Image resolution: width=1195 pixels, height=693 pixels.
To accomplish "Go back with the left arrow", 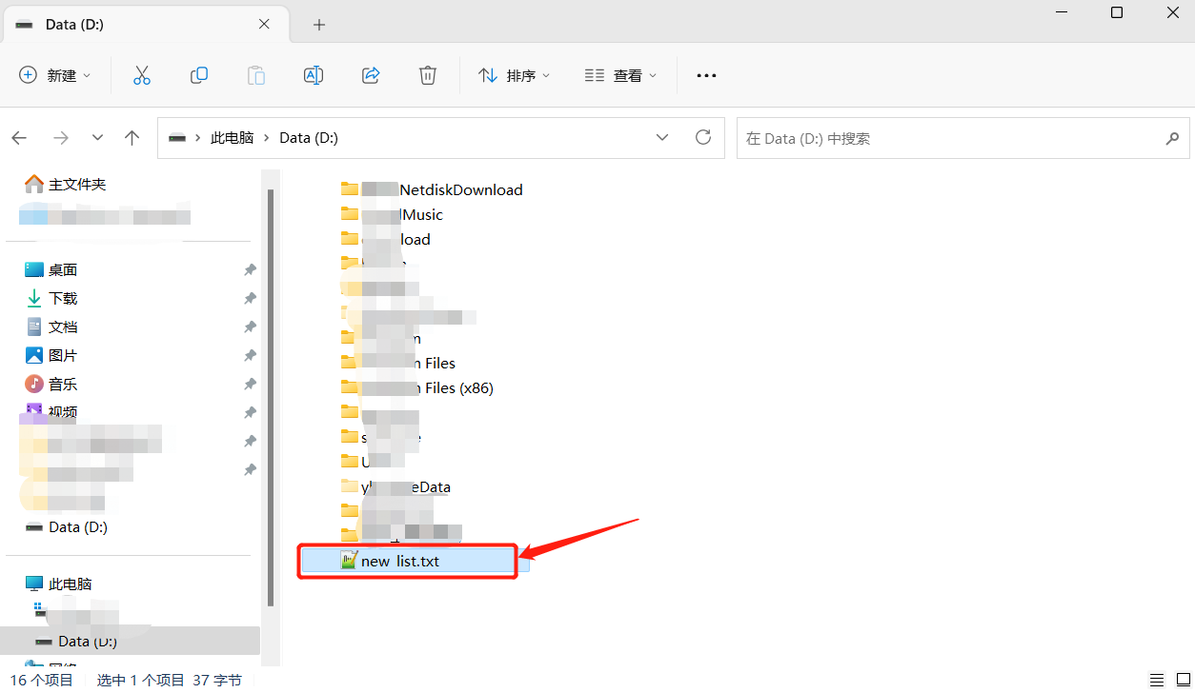I will pos(19,138).
